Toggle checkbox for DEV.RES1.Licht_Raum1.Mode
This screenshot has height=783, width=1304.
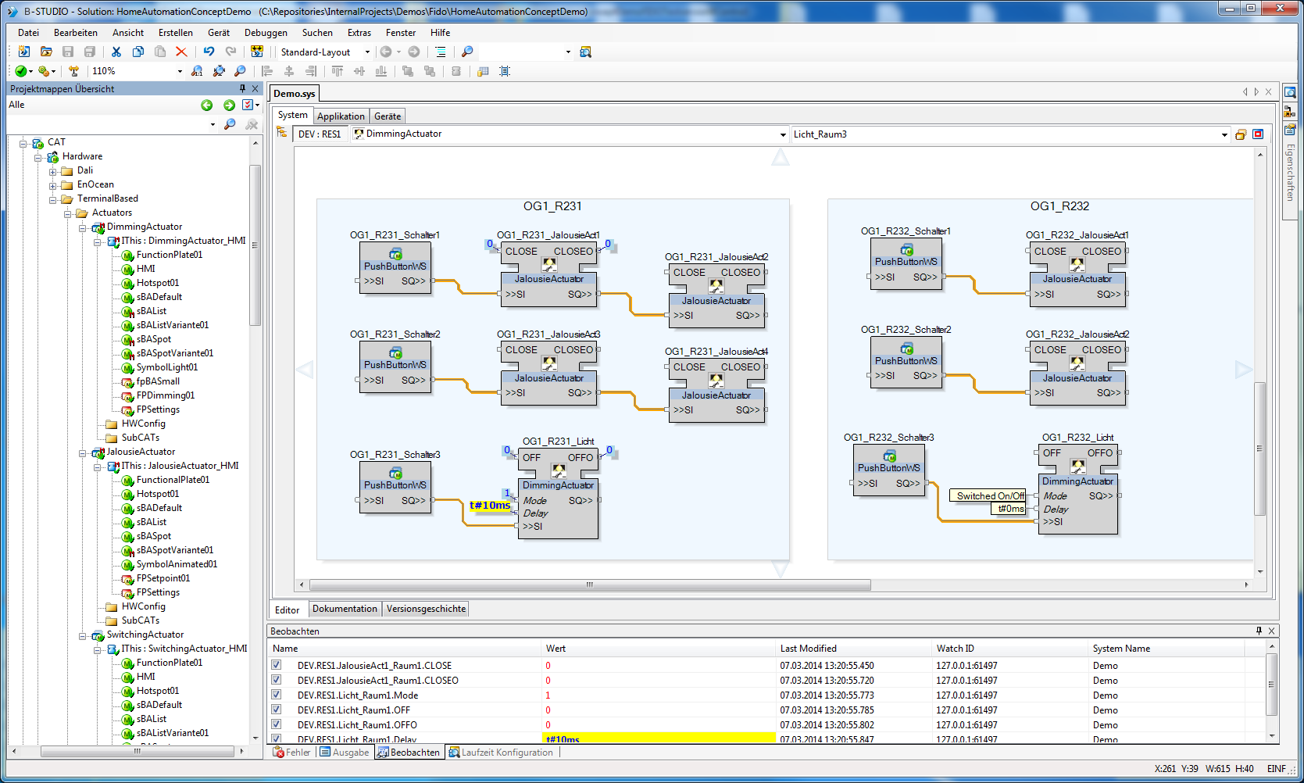[x=276, y=695]
